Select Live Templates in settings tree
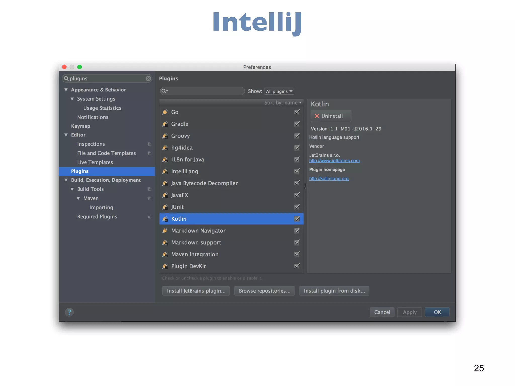This screenshot has height=386, width=515. [x=95, y=162]
